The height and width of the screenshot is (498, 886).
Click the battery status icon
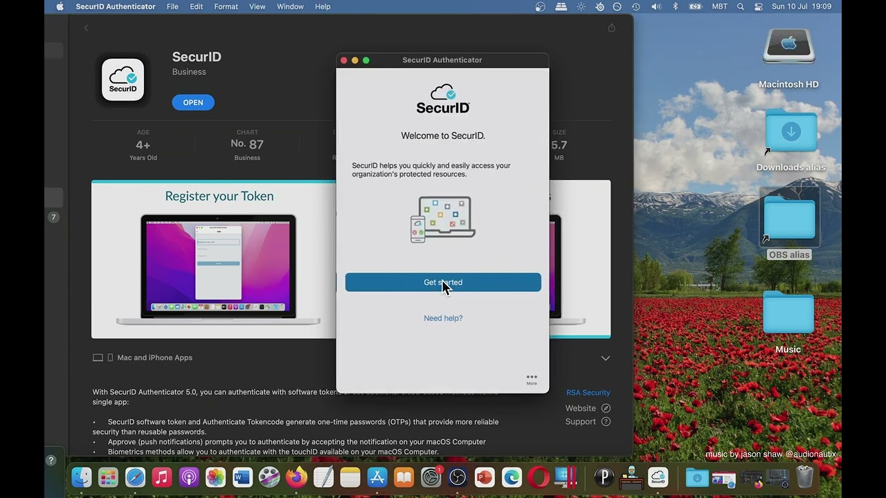(696, 6)
